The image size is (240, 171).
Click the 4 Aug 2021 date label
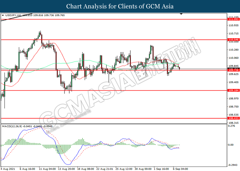pos(8,169)
